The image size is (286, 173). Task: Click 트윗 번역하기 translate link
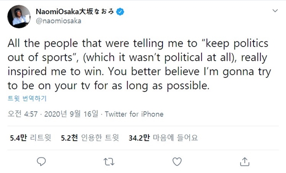click(27, 98)
